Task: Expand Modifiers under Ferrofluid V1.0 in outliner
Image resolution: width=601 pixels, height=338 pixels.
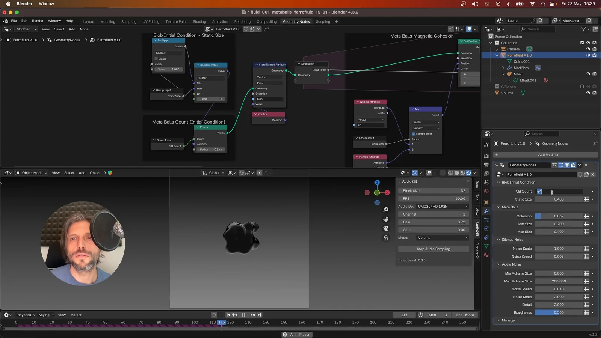Action: pos(503,68)
